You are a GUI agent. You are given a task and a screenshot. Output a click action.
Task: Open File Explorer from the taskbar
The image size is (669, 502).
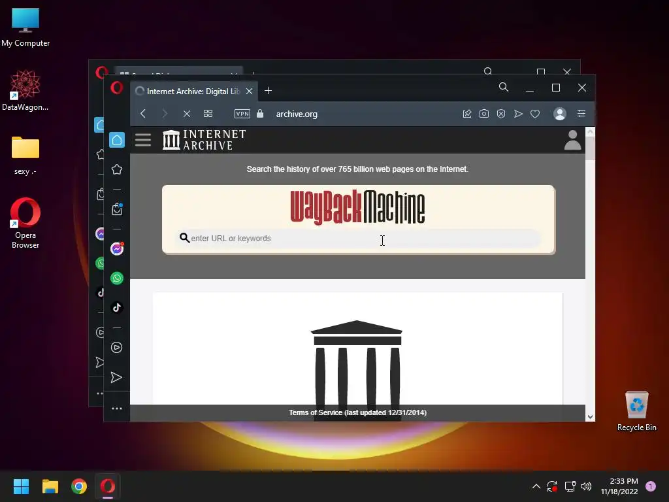50,486
